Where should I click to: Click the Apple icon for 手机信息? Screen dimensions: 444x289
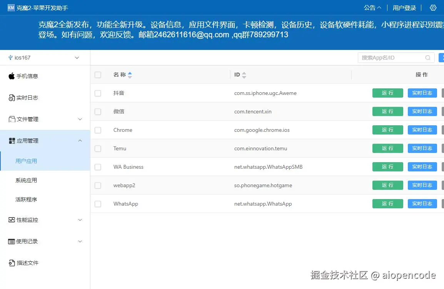click(11, 76)
